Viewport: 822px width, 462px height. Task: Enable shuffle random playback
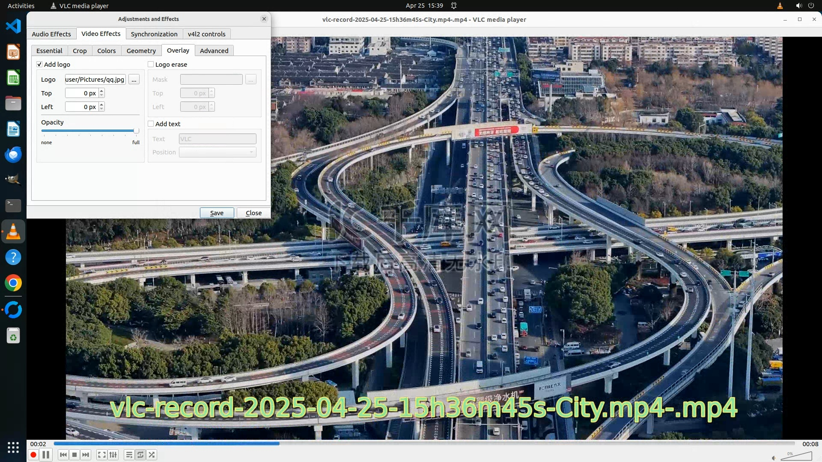tap(152, 455)
